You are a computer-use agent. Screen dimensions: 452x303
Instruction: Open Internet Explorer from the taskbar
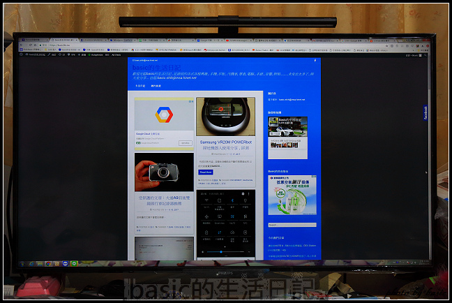(31, 264)
